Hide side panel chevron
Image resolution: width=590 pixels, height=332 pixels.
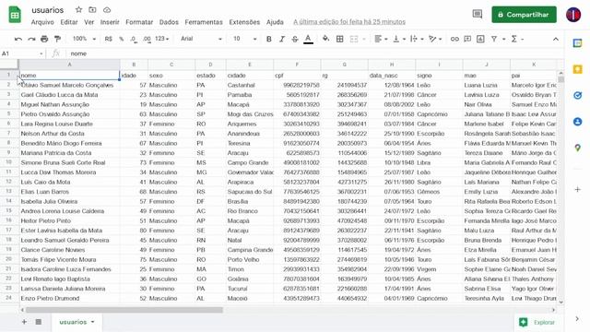click(577, 319)
